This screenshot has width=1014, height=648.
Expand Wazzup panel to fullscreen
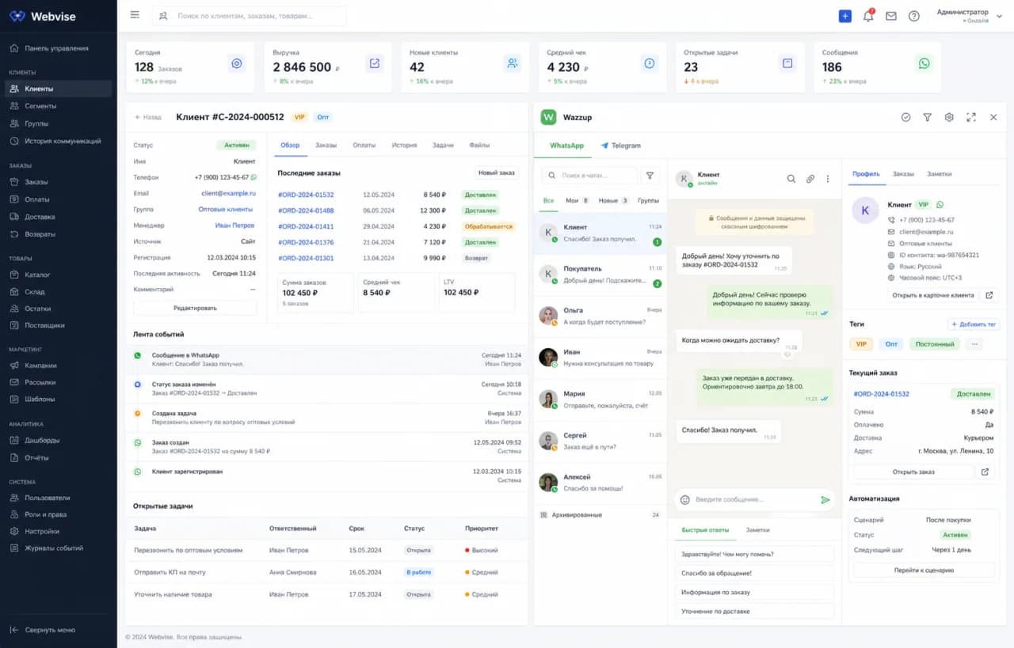coord(971,117)
